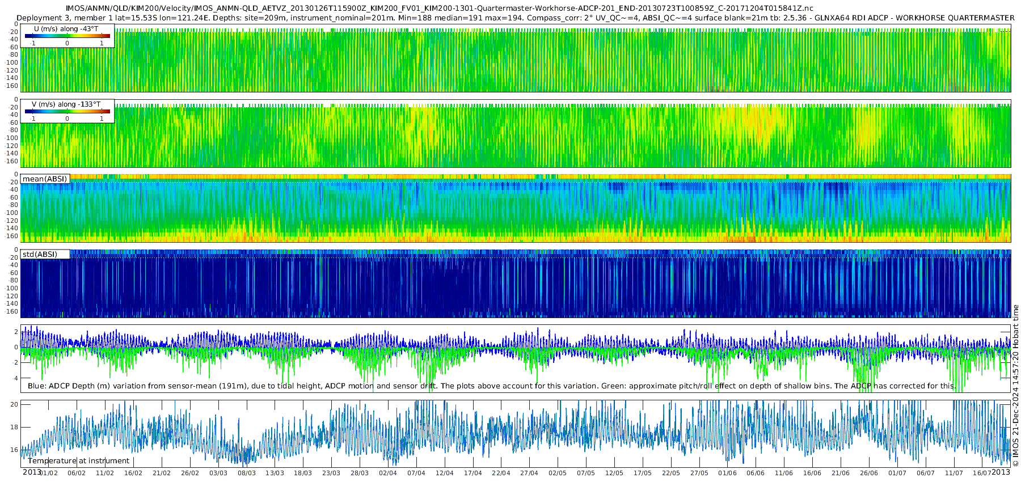Click the '27/04' date tick label

click(x=529, y=473)
